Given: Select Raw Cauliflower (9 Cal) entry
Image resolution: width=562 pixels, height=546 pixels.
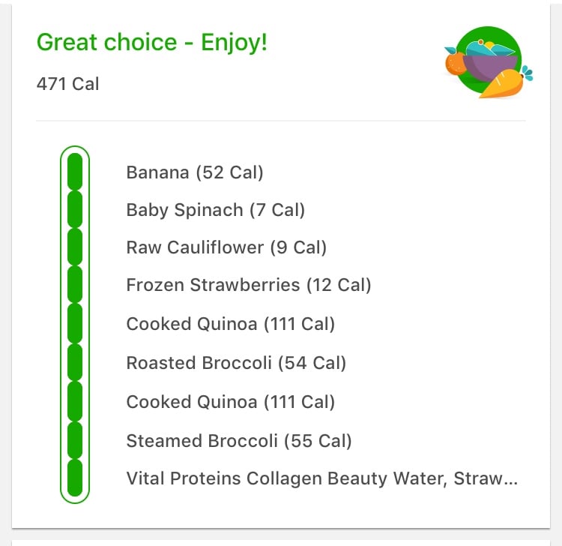Looking at the screenshot, I should (x=226, y=247).
